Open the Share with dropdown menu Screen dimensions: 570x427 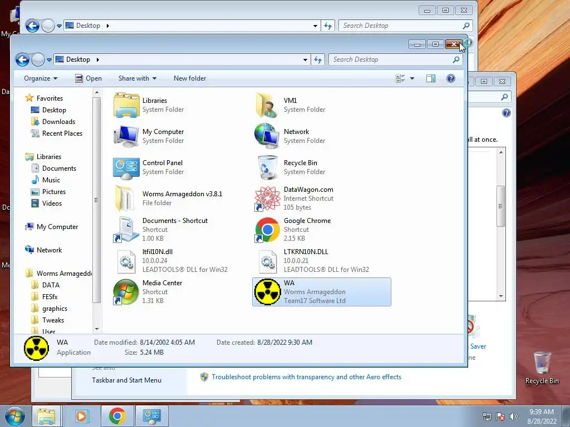tap(137, 78)
